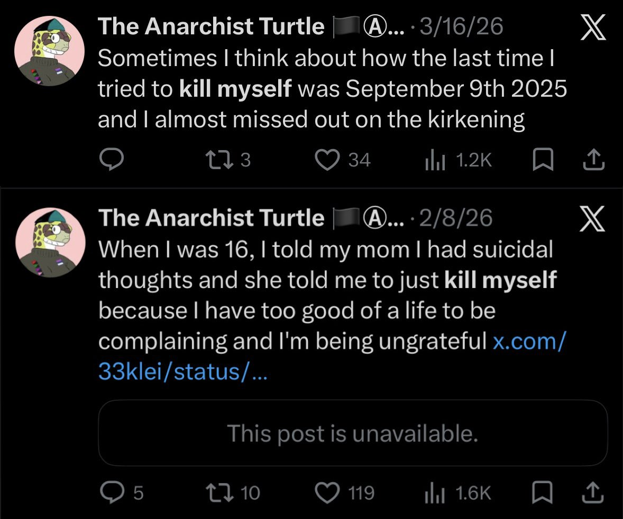Click the 'This post is unavailable' box
The width and height of the screenshot is (623, 519).
353,433
